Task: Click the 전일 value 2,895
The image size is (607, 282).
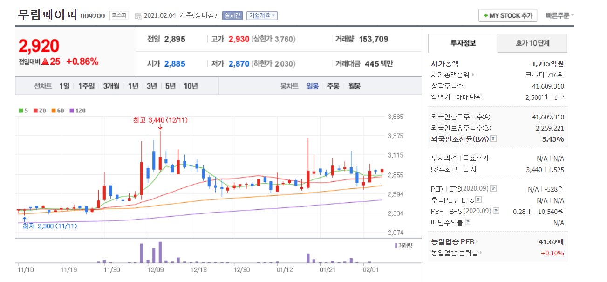Action: [x=175, y=39]
